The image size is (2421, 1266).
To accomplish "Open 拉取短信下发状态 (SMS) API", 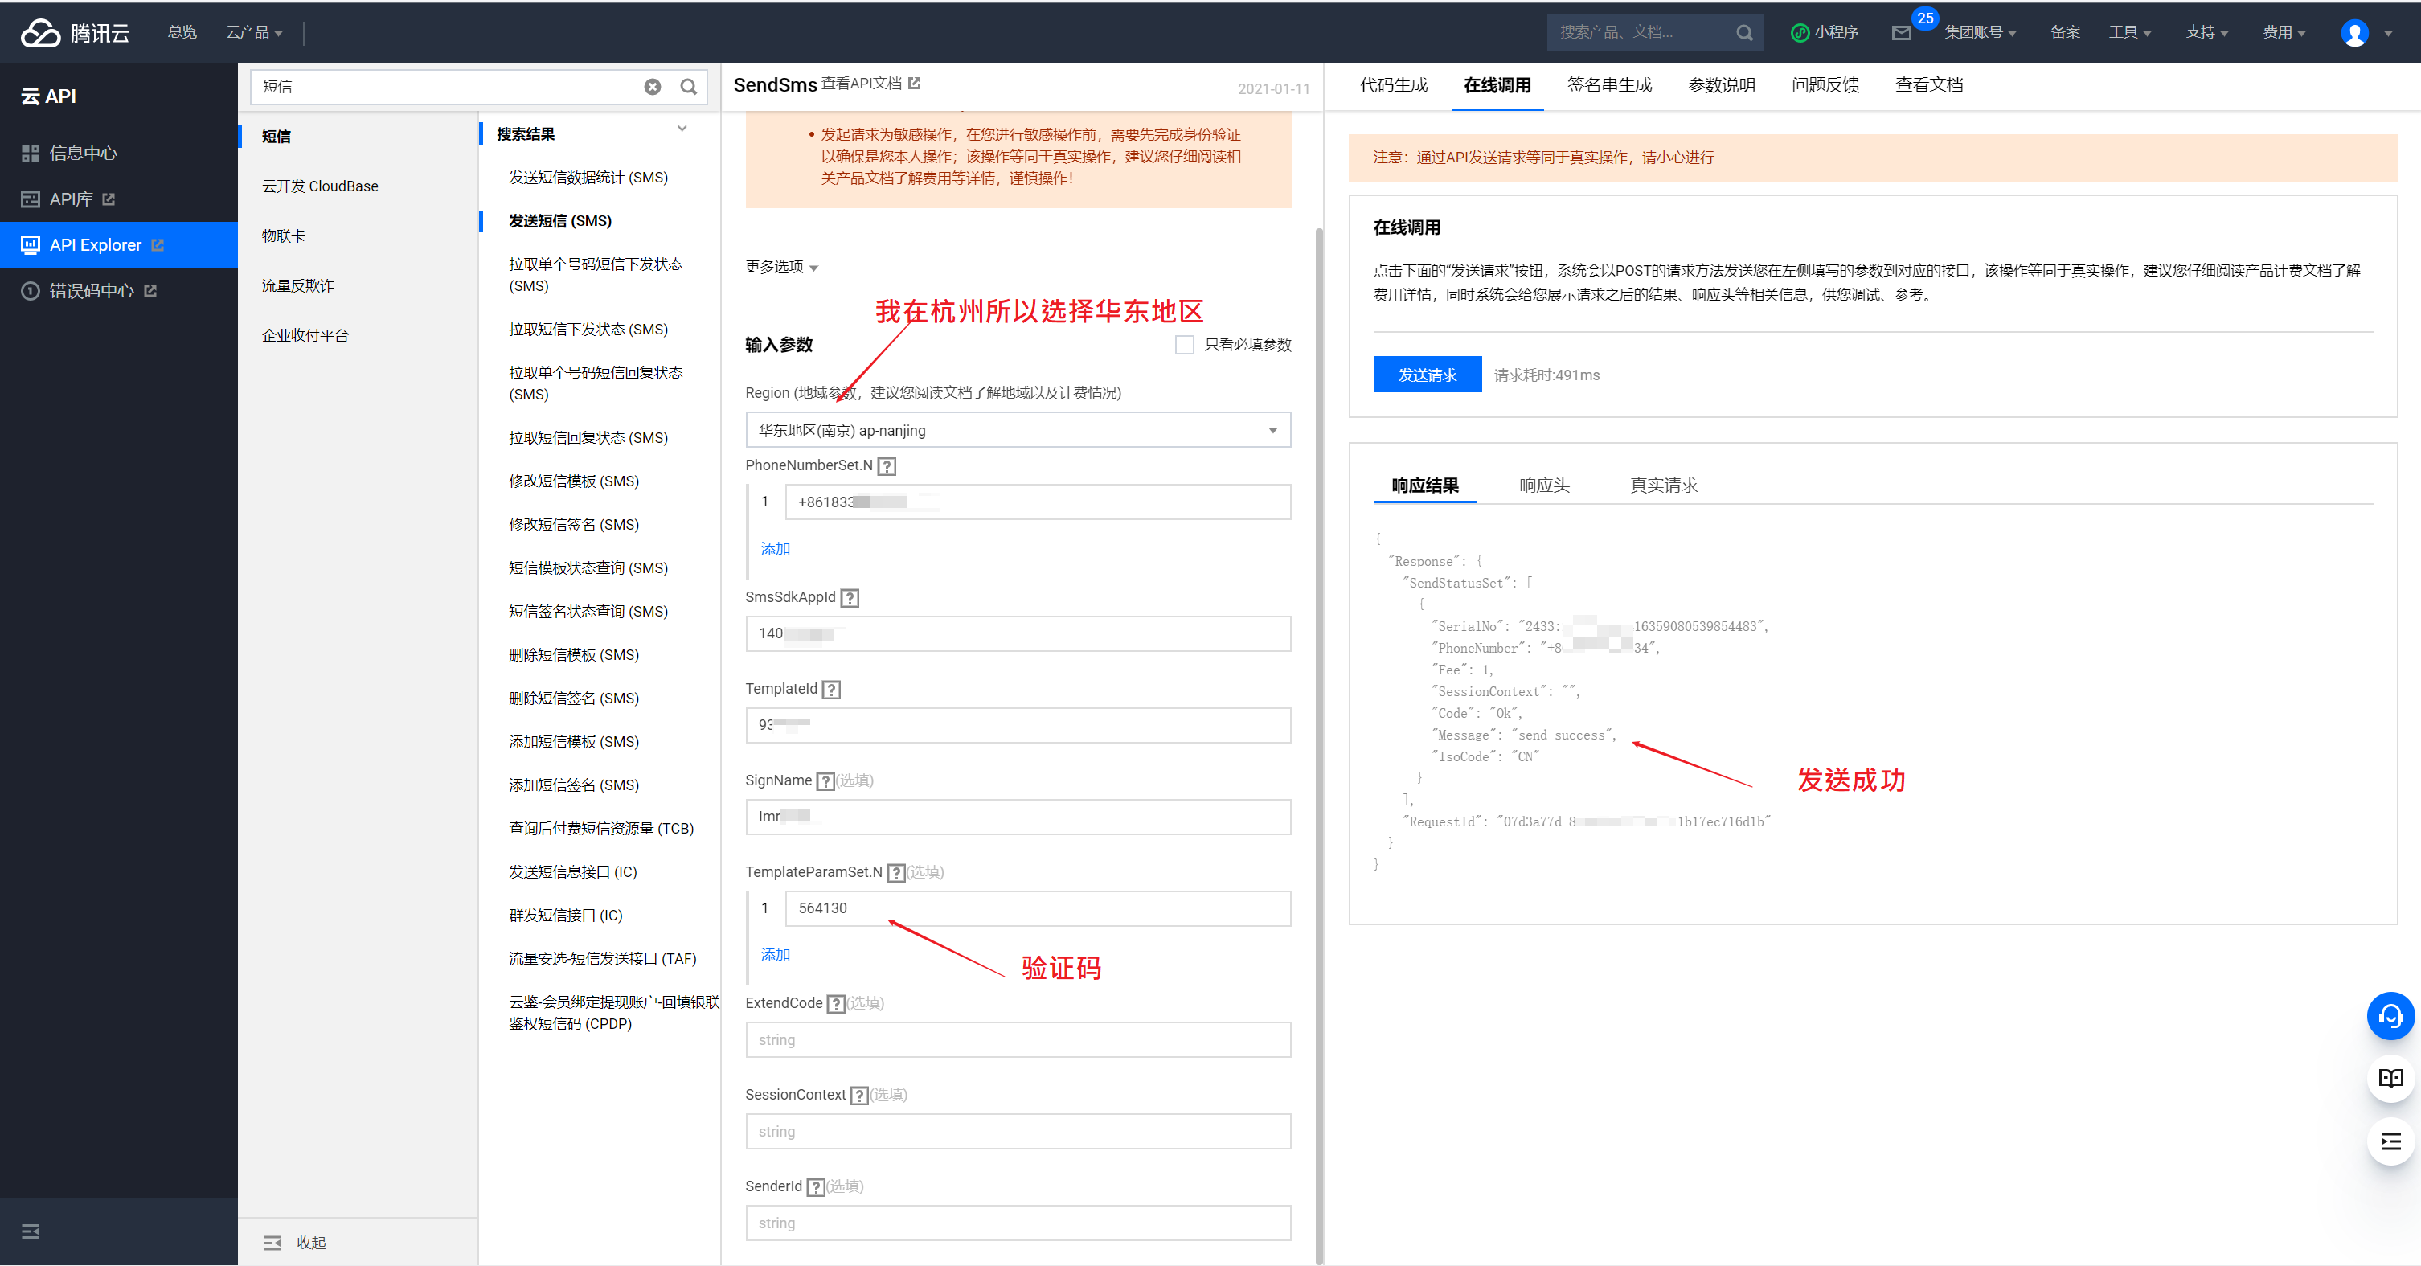I will pos(588,330).
